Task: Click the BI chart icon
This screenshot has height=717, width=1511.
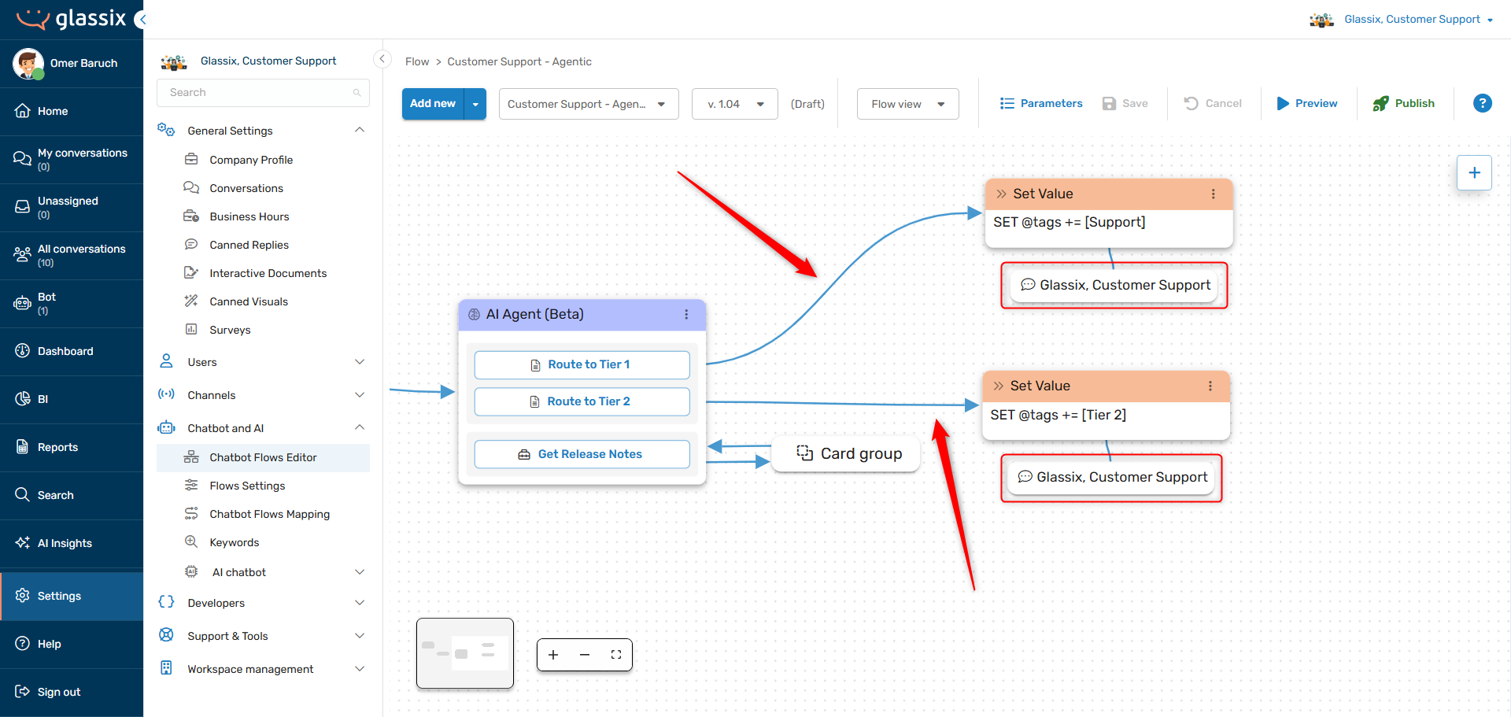Action: 23,399
